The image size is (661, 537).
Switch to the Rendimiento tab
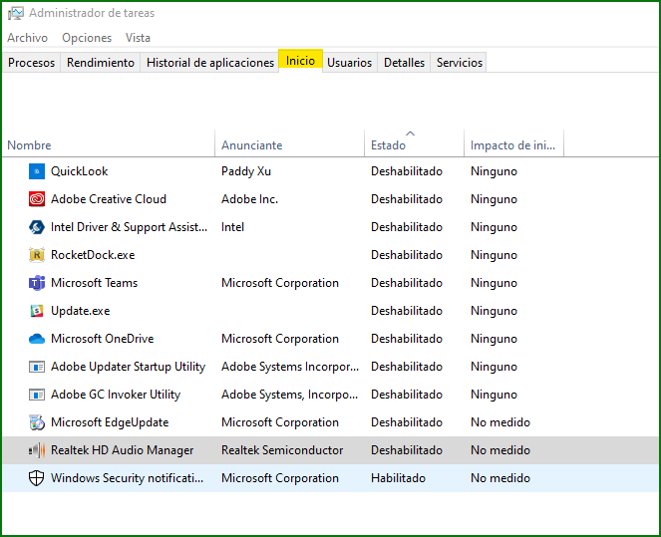(101, 63)
